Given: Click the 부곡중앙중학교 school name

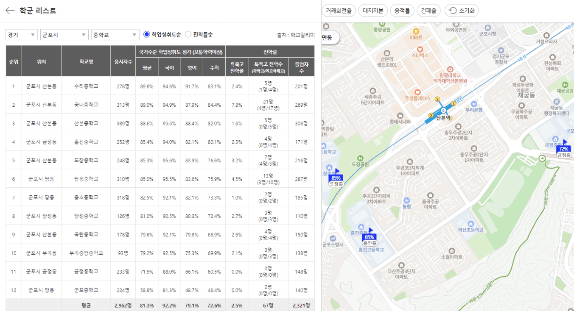Looking at the screenshot, I should 86,253.
